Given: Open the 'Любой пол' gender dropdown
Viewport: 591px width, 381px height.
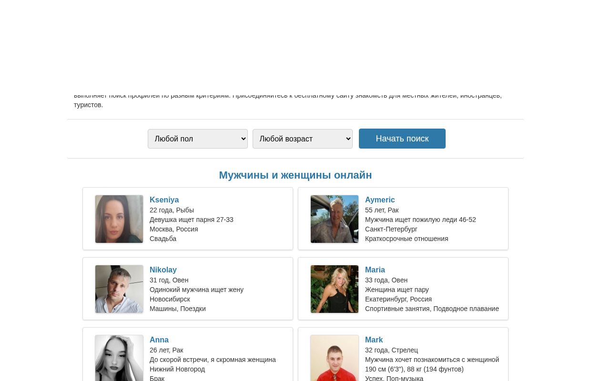Looking at the screenshot, I should [x=198, y=139].
